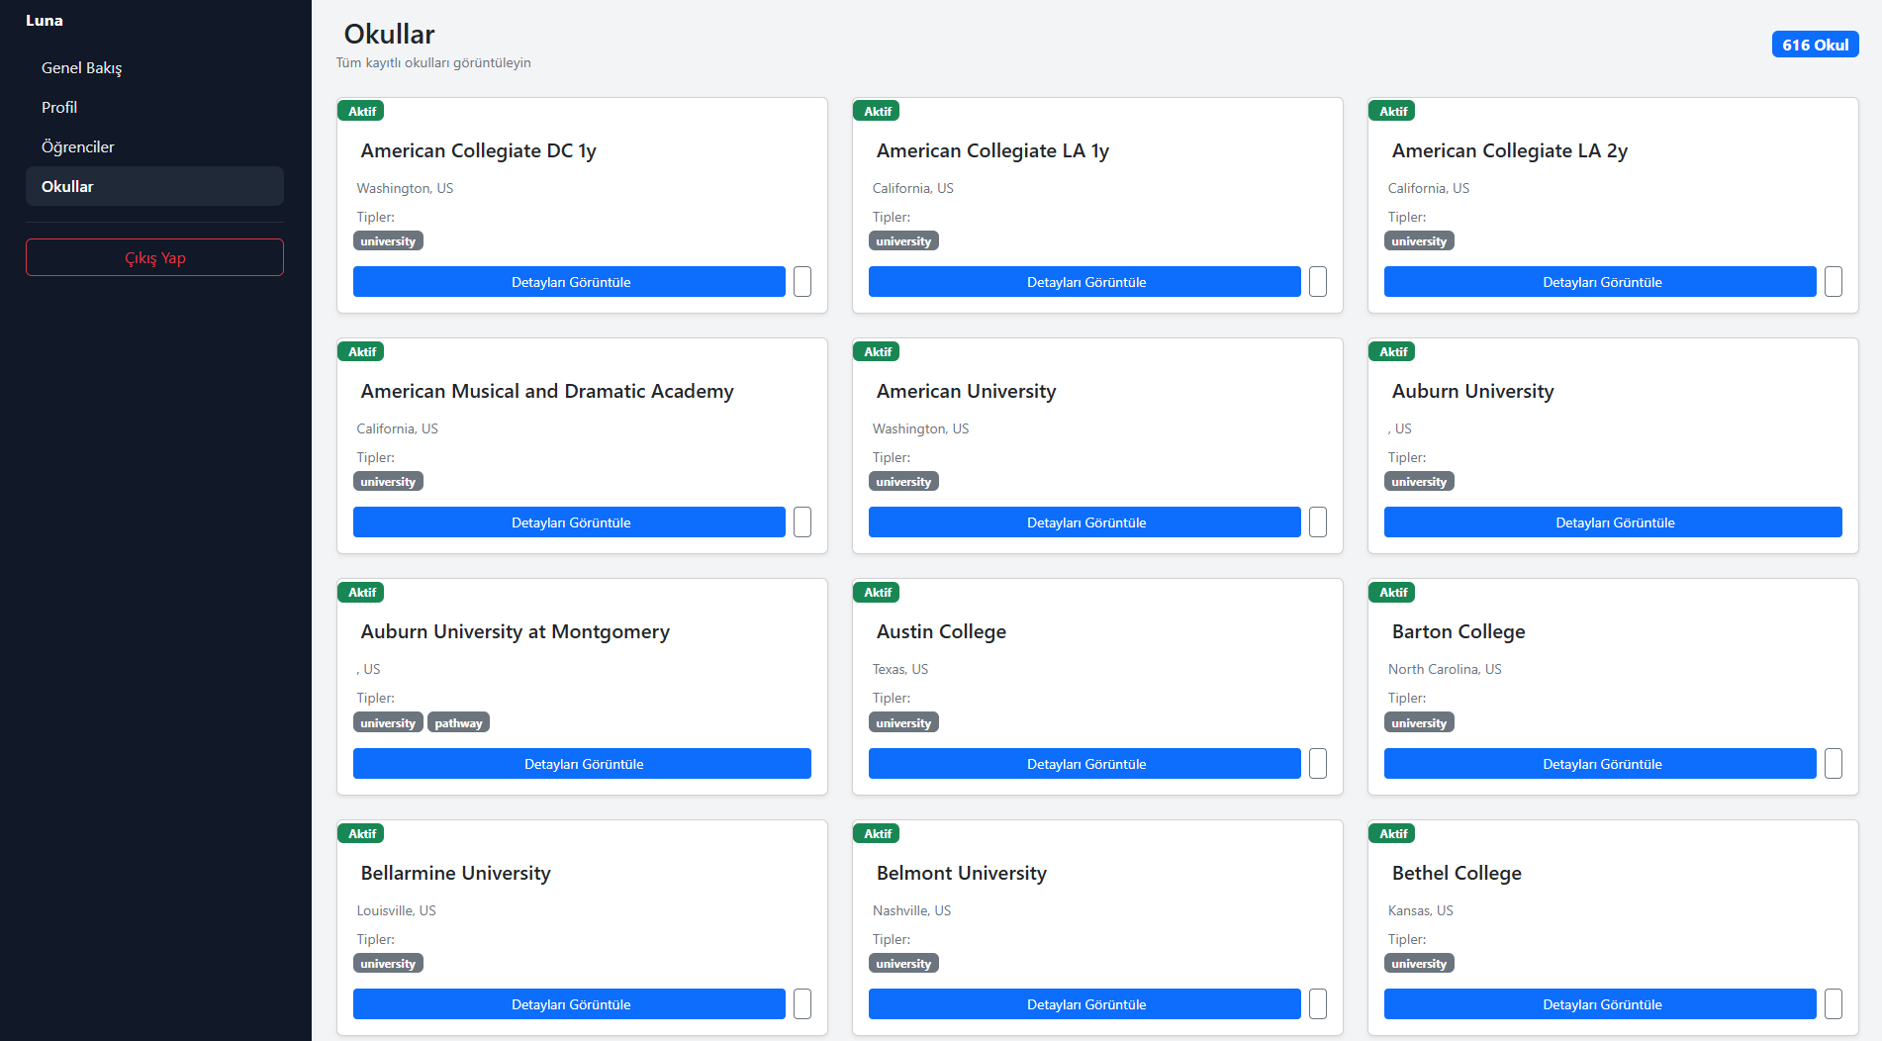This screenshot has width=1882, height=1041.
Task: Click the "Kansas, US" location text
Action: 1420,910
